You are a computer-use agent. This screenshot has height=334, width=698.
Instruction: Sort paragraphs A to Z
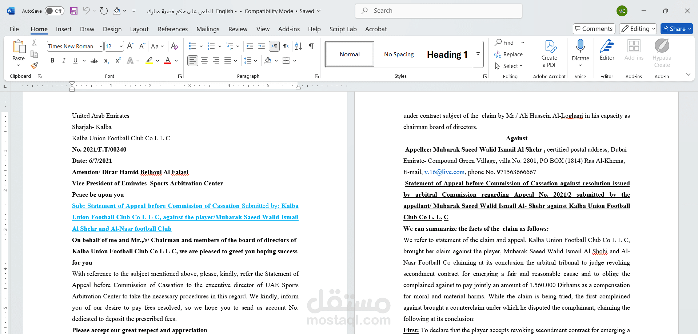[299, 46]
